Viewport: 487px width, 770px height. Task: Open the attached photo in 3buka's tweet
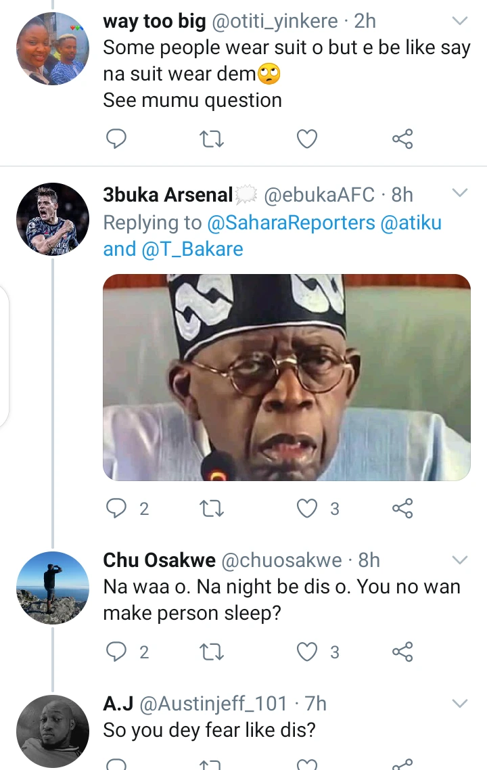286,377
